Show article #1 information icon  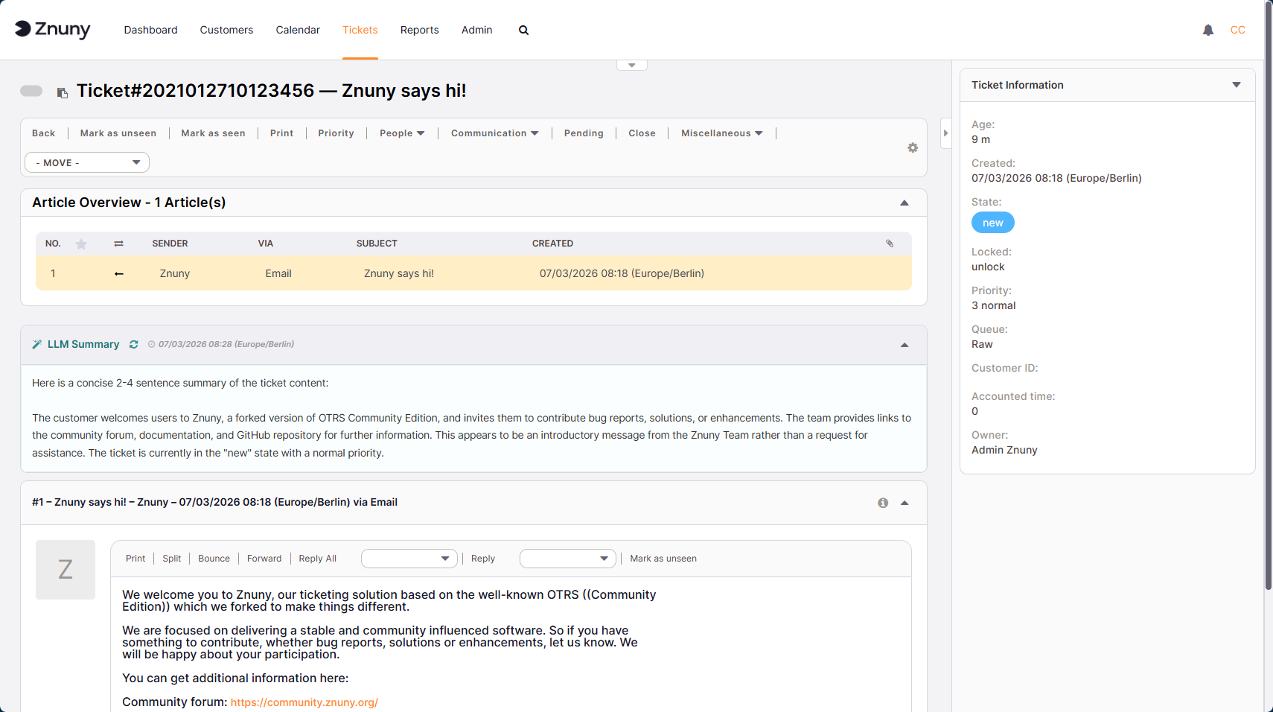(883, 503)
